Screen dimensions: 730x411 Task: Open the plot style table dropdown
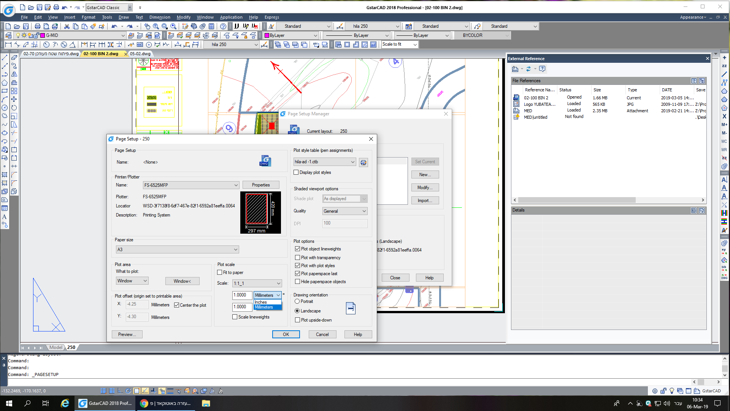[x=325, y=162]
